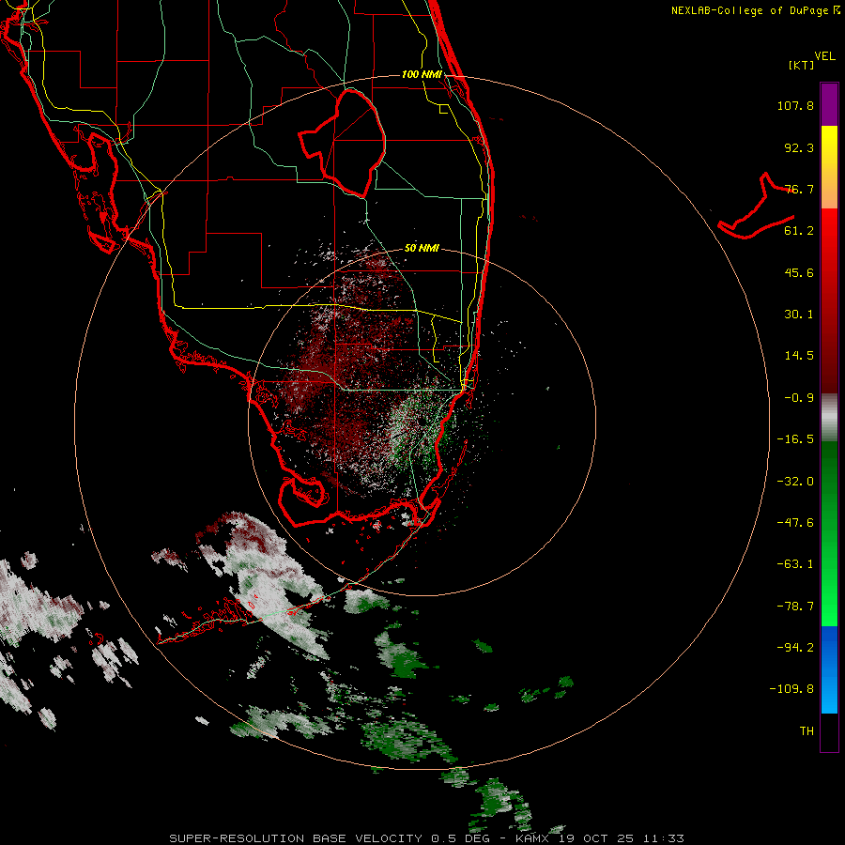Click the 45.6 legend value
Image resolution: width=845 pixels, height=845 pixels.
click(x=799, y=272)
